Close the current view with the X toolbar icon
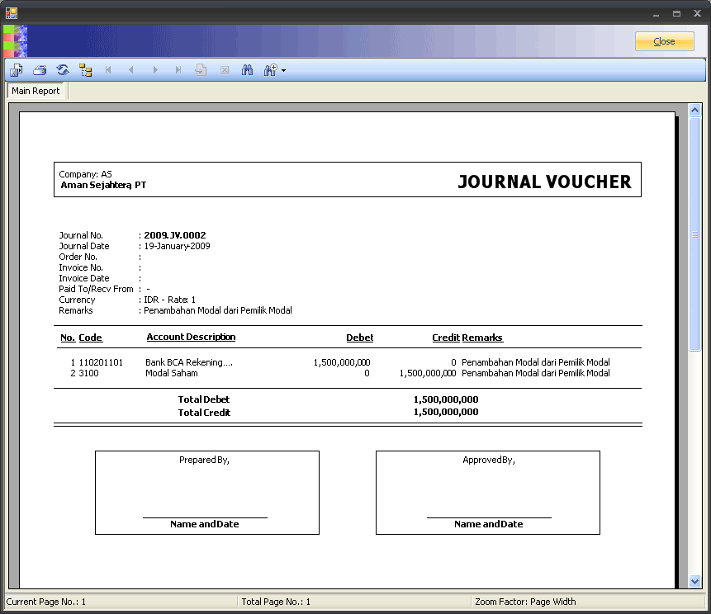The width and height of the screenshot is (711, 614). [x=224, y=71]
